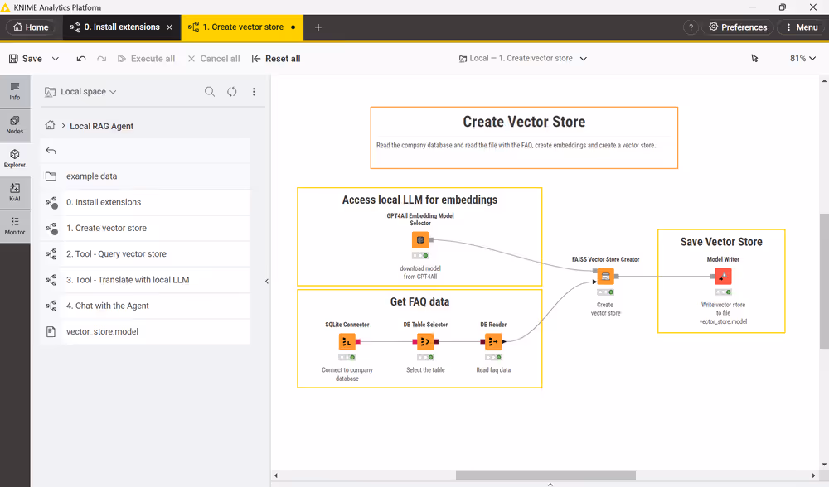Click the Reset all button

point(276,59)
